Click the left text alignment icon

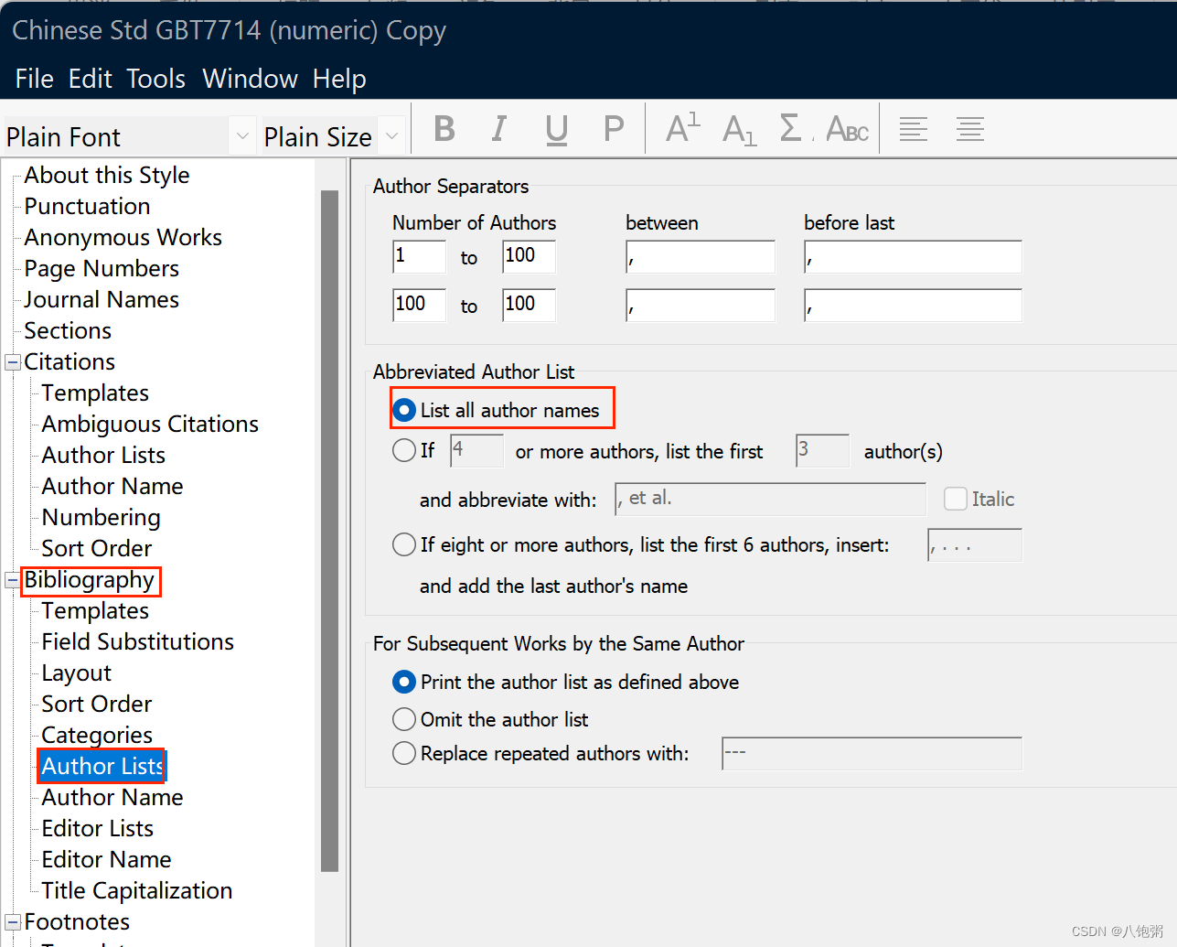click(913, 128)
